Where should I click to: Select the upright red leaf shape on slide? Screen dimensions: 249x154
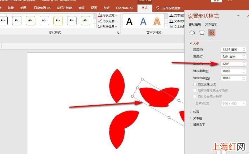pos(117,86)
